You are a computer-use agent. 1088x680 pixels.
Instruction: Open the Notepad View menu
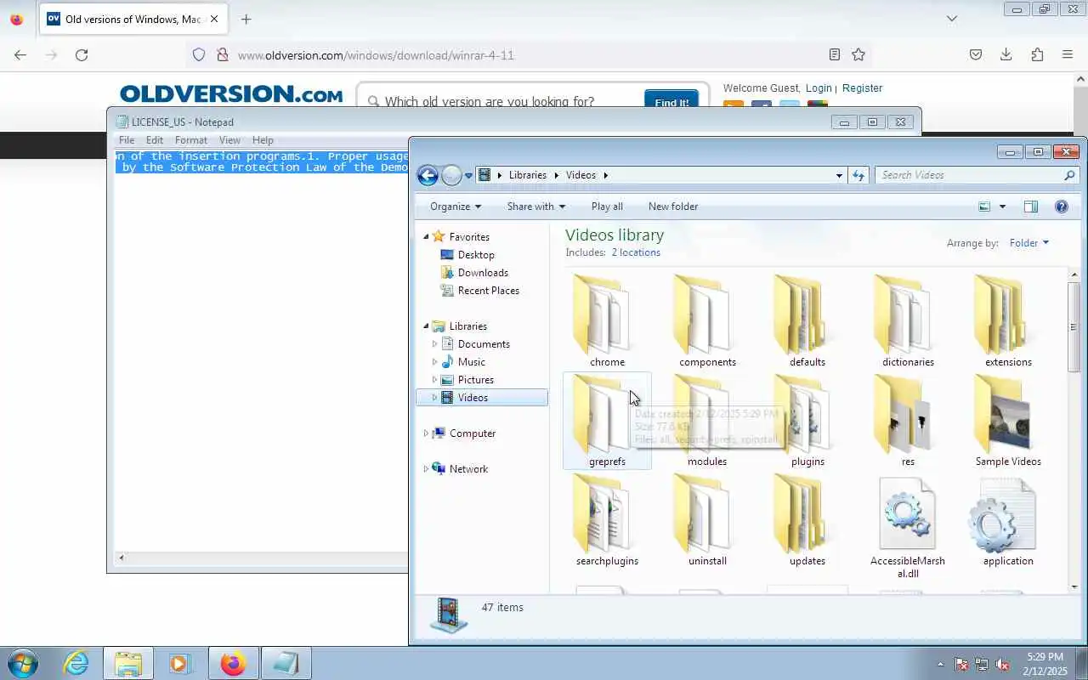pyautogui.click(x=229, y=140)
